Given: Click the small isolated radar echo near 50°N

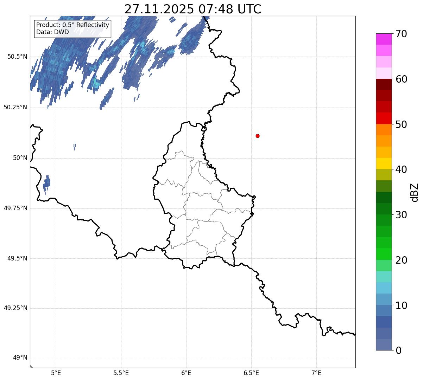Looking at the screenshot, I should pos(75,146).
